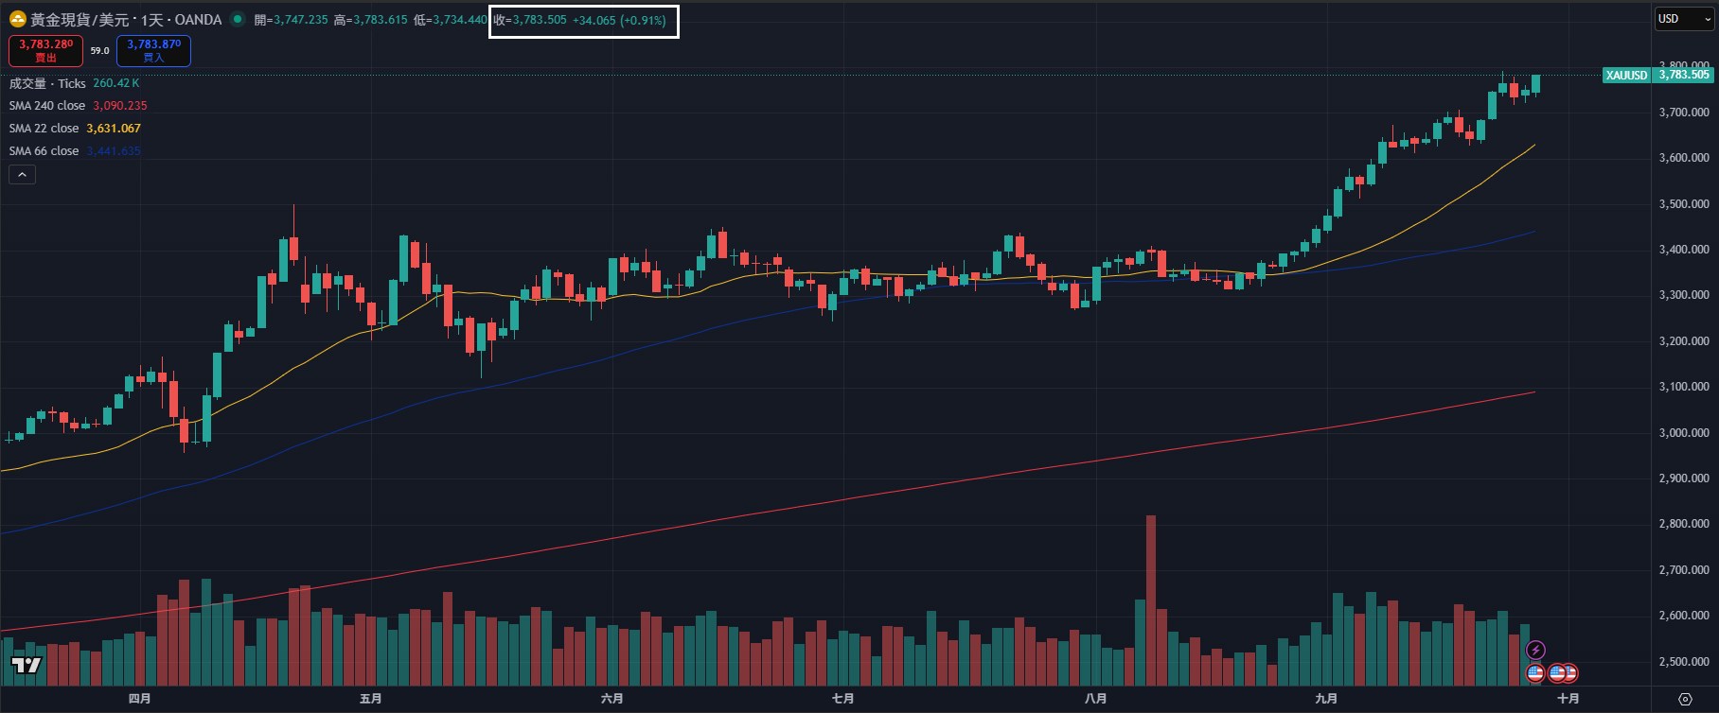This screenshot has height=713, width=1719.
Task: Open the purple lightning event marker
Action: (x=1535, y=650)
